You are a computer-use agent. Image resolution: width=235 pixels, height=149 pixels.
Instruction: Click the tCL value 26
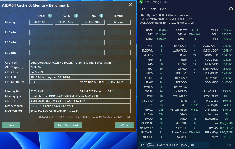(161, 46)
